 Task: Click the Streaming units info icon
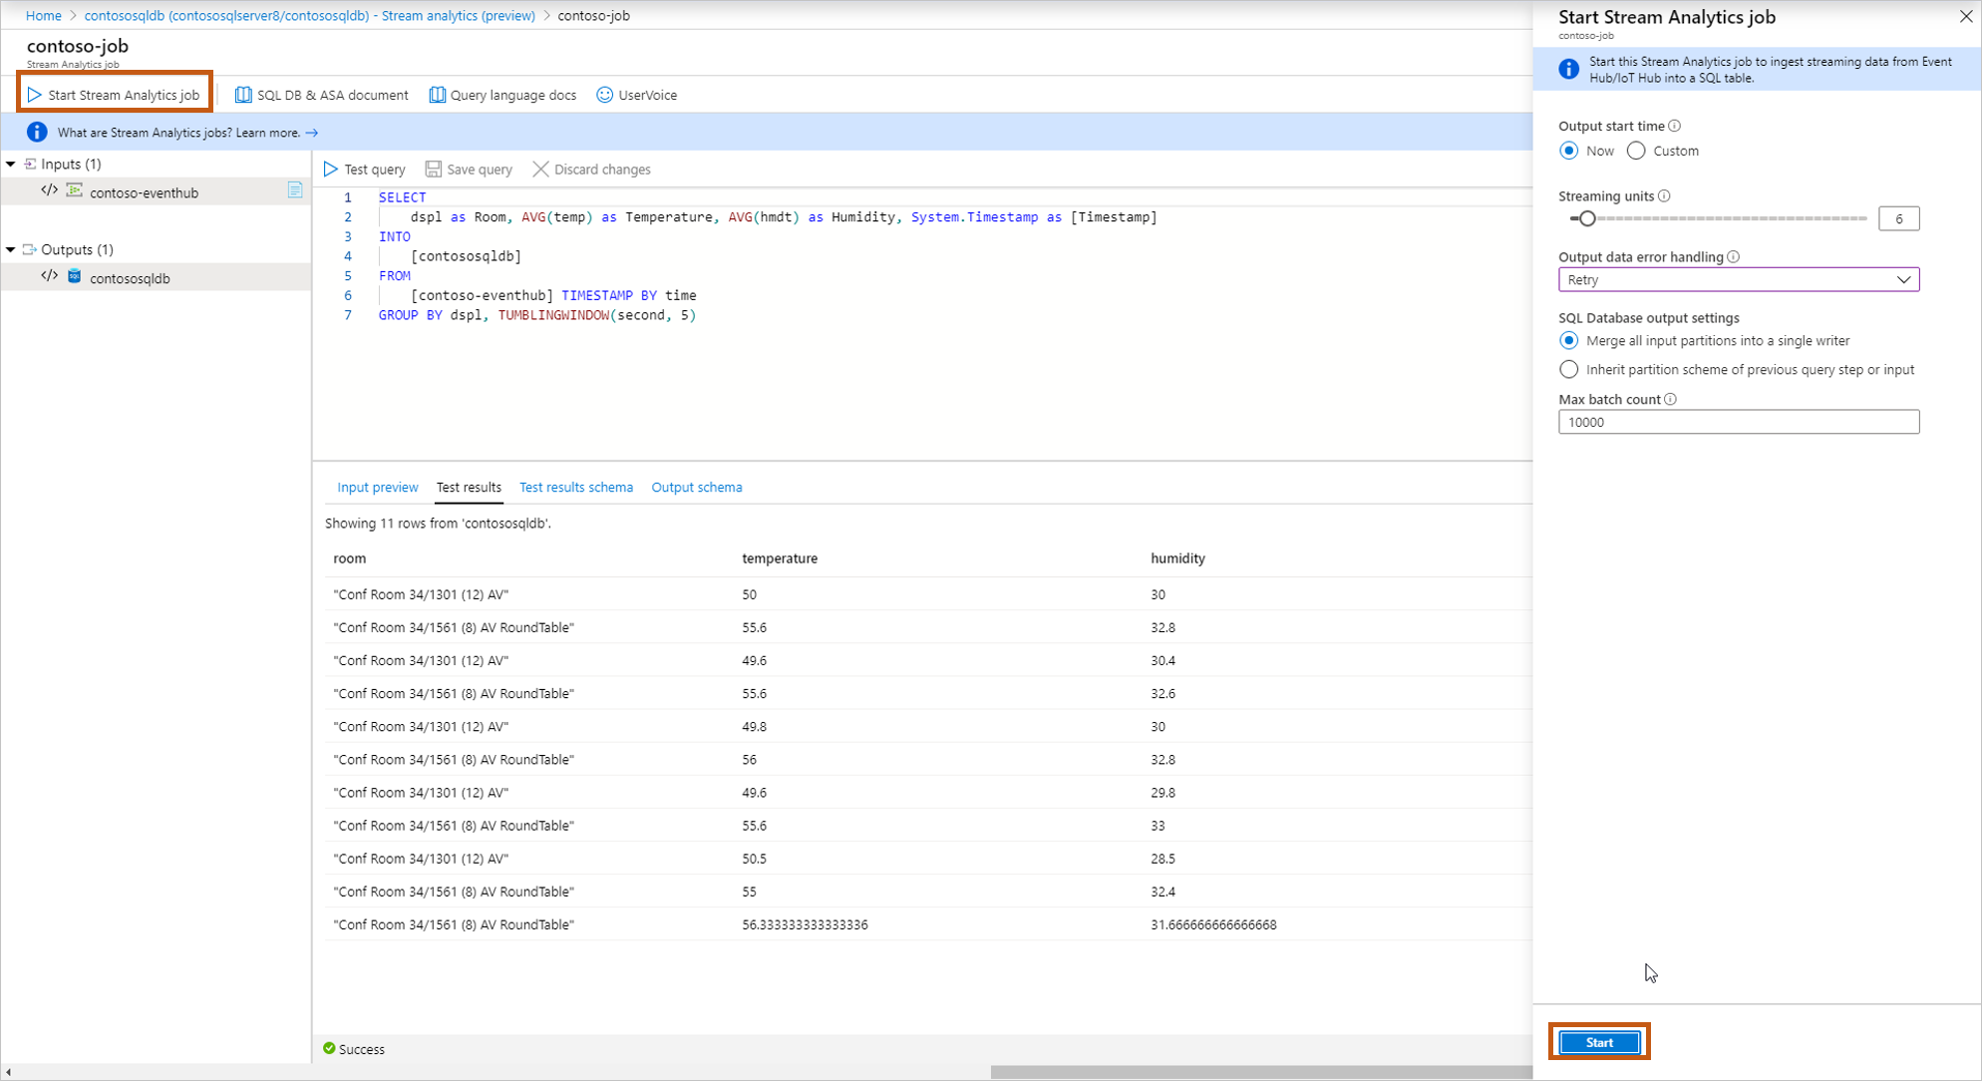pos(1664,196)
